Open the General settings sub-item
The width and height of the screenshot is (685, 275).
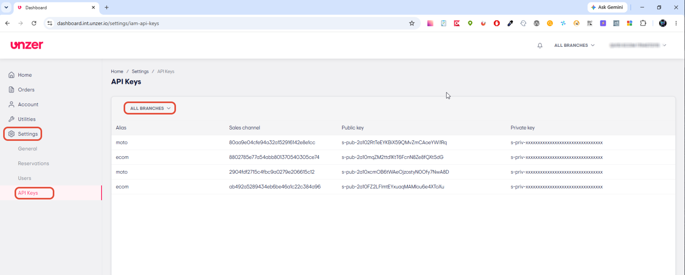[28, 149]
